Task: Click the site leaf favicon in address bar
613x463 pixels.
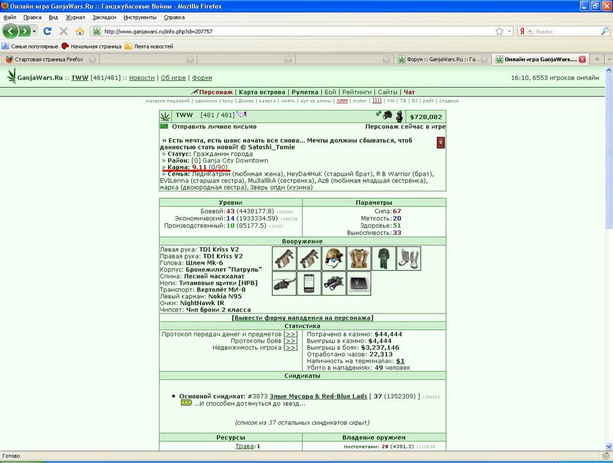Action: point(96,31)
